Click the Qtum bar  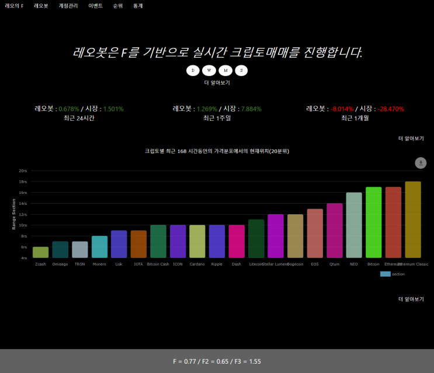(x=334, y=231)
